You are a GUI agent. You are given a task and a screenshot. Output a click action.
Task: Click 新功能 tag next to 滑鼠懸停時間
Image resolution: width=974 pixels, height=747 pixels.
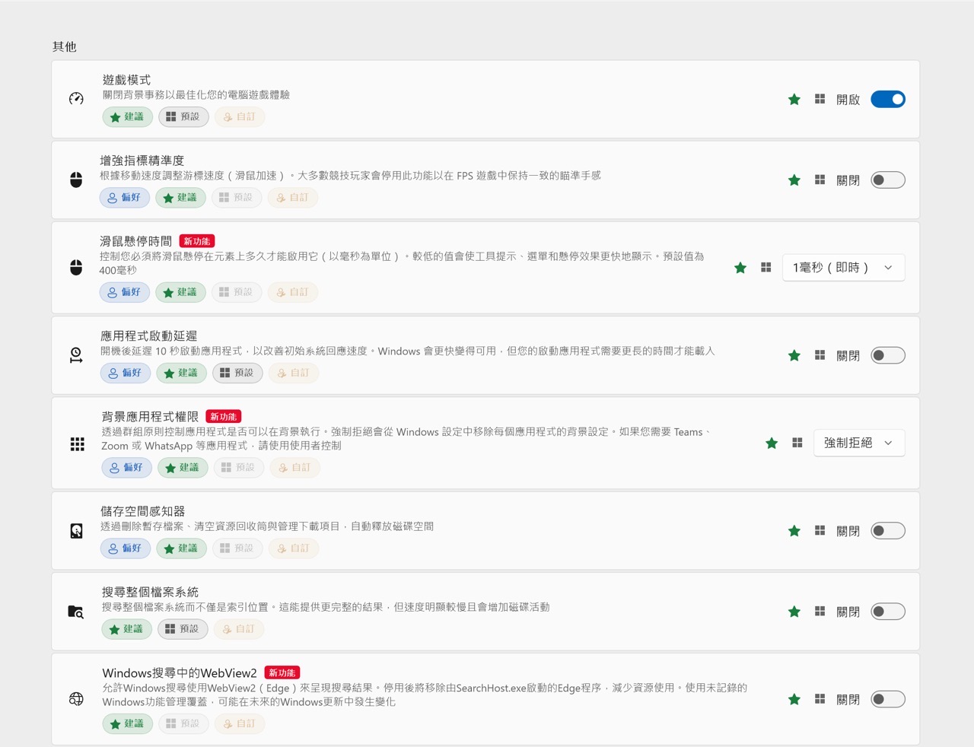tap(197, 241)
